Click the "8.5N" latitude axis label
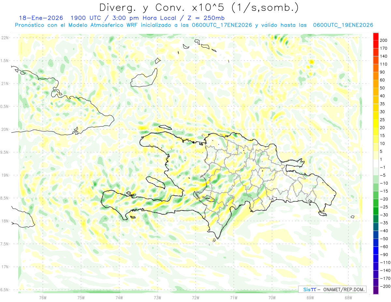 point(5,198)
